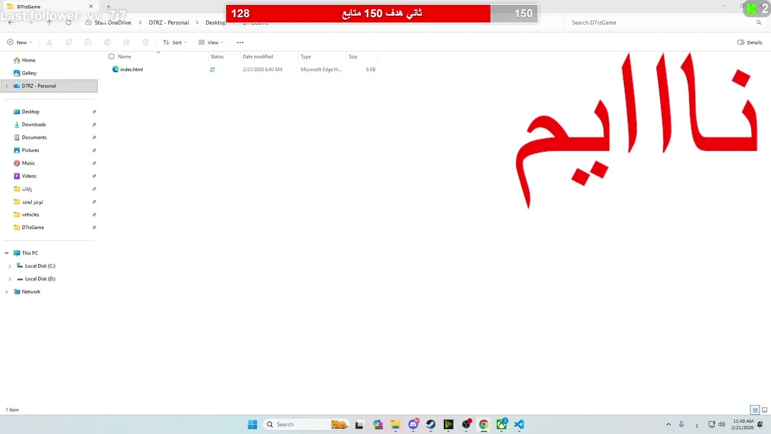Click the Cut scissors icon
The image size is (771, 434).
click(49, 42)
